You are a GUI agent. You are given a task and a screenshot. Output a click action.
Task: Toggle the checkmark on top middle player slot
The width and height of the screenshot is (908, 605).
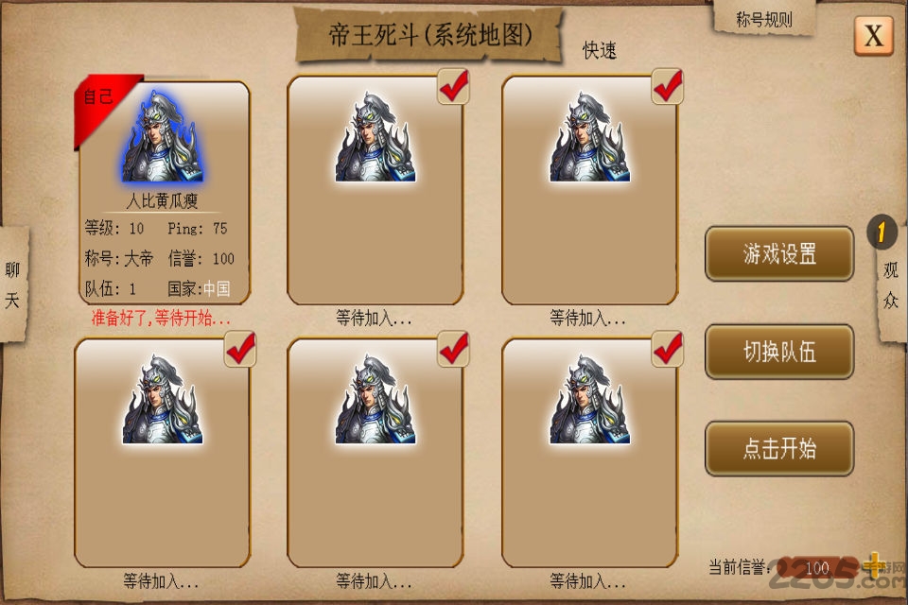(453, 86)
